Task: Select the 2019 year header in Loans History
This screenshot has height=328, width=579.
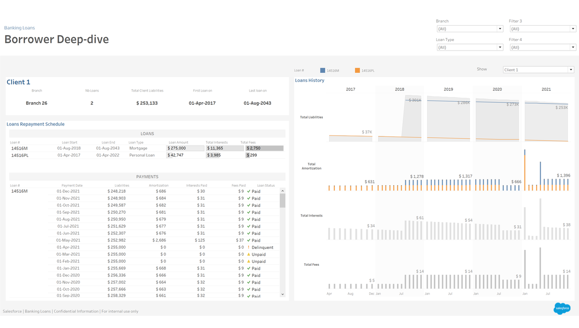Action: 448,89
